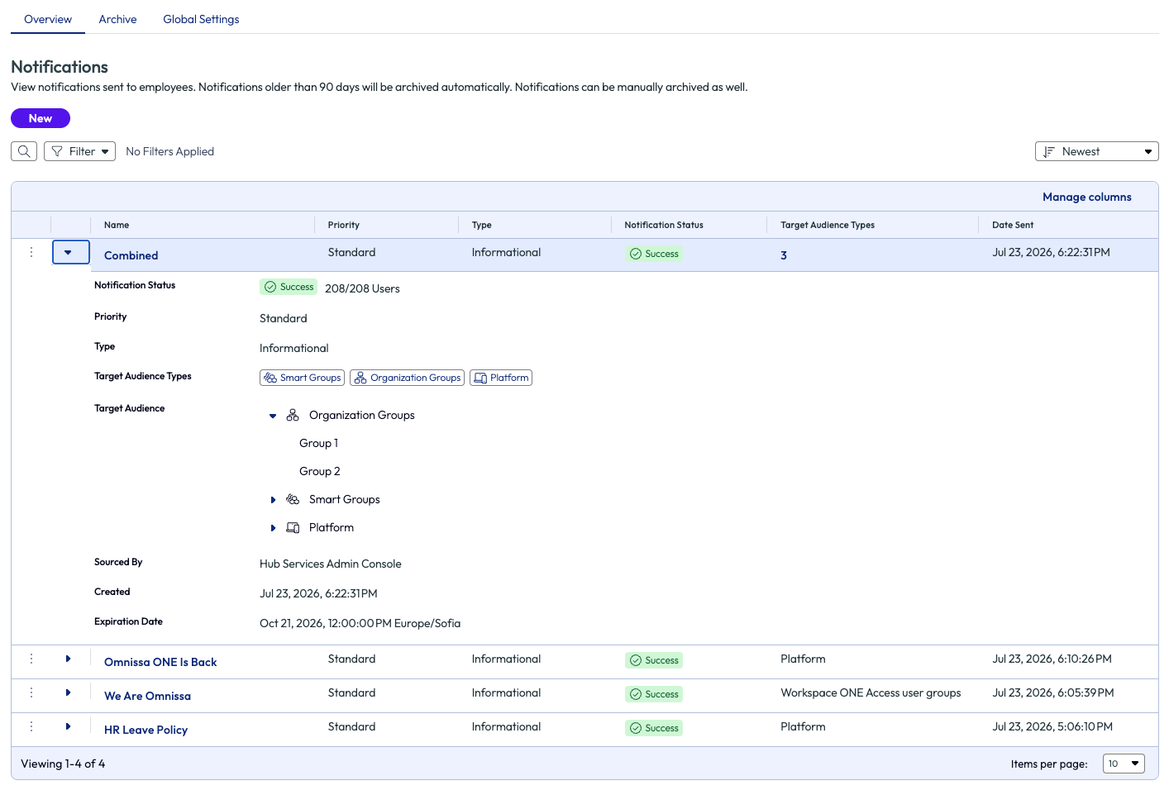Click the Success badge in Omnissa ONE row
Screen dimensions: 1169x790
[654, 660]
